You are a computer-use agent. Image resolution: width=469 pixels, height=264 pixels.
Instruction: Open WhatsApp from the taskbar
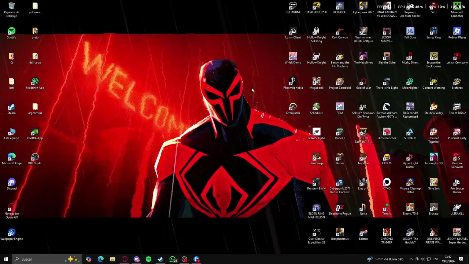pos(173,259)
